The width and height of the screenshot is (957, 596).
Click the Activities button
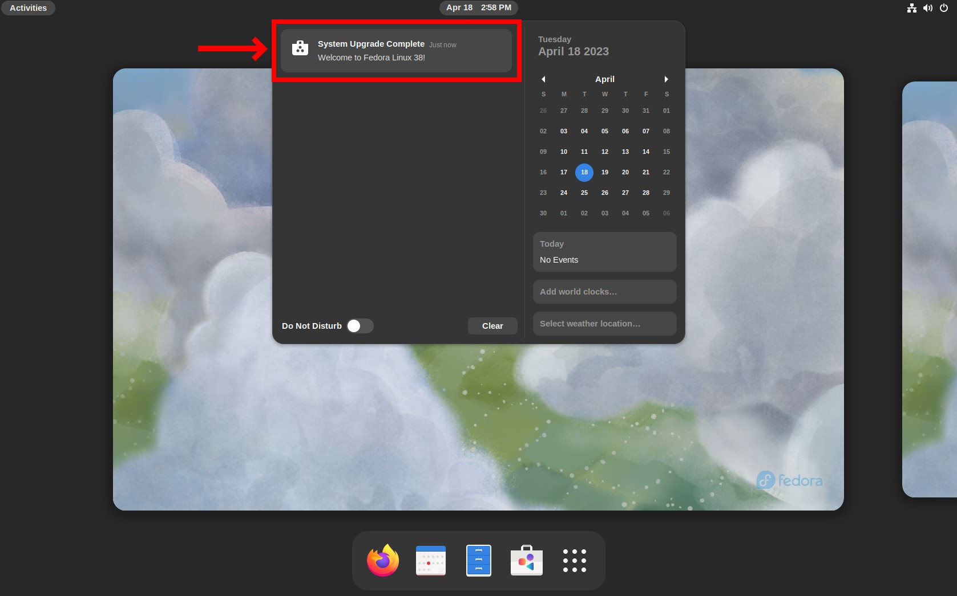coord(28,8)
